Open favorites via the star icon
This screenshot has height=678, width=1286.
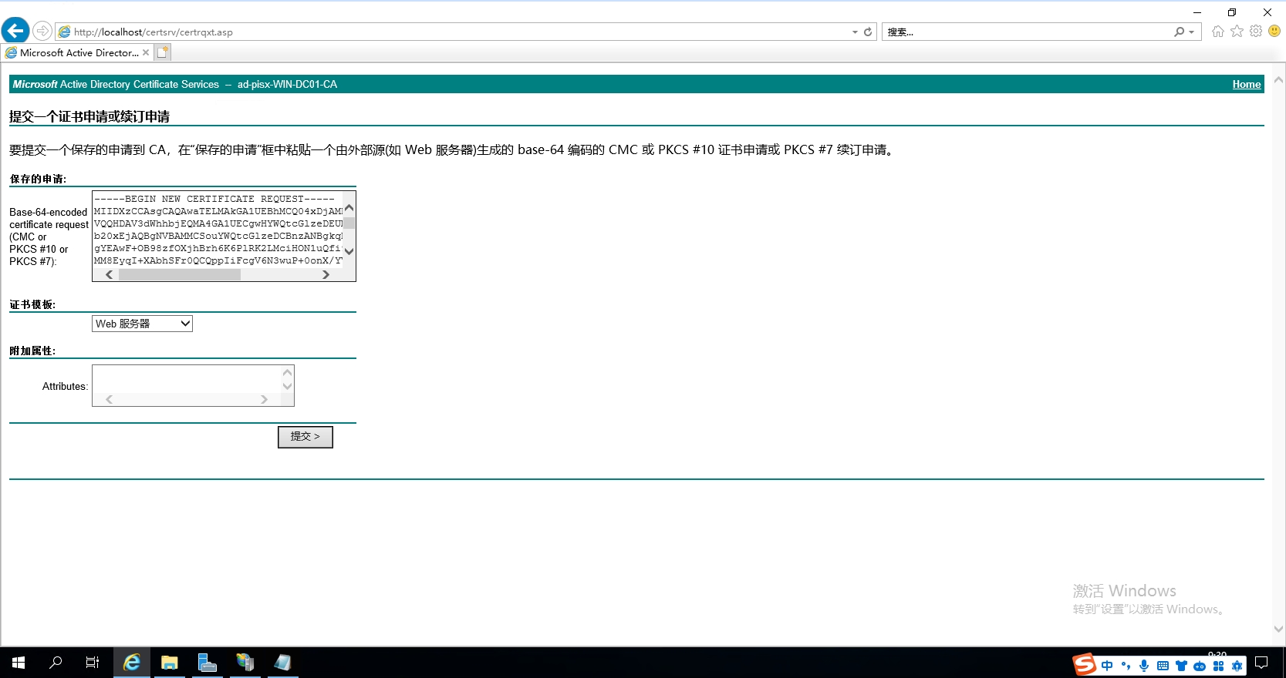1237,32
